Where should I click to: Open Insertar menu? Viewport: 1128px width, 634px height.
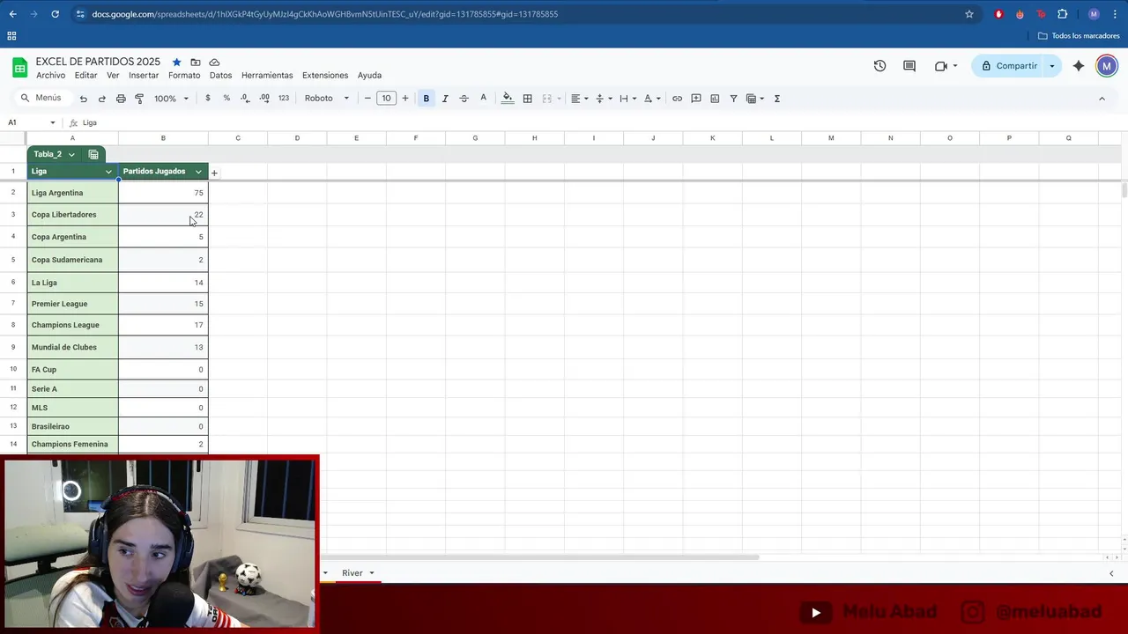click(144, 76)
